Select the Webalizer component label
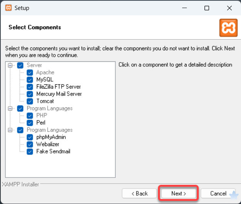 tap(48, 144)
